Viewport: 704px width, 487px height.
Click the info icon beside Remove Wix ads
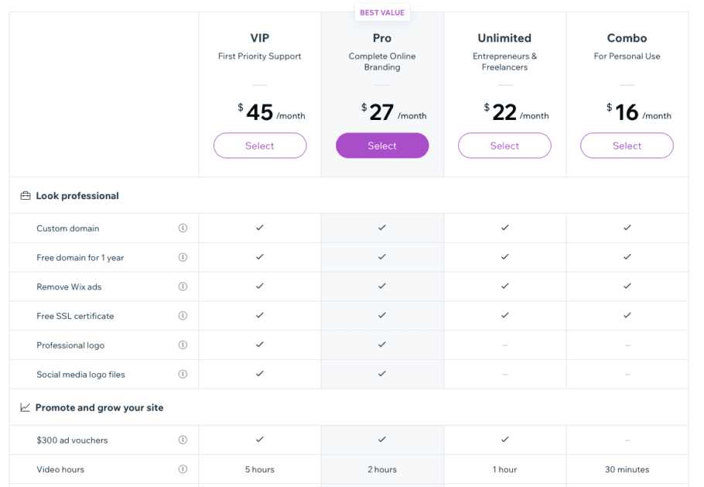[183, 286]
